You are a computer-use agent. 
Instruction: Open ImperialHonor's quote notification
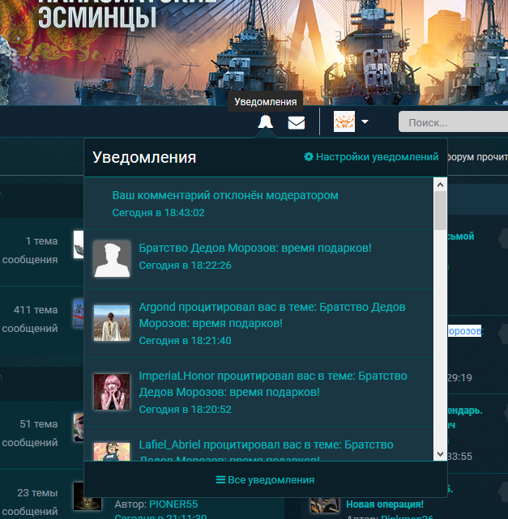pos(258,392)
